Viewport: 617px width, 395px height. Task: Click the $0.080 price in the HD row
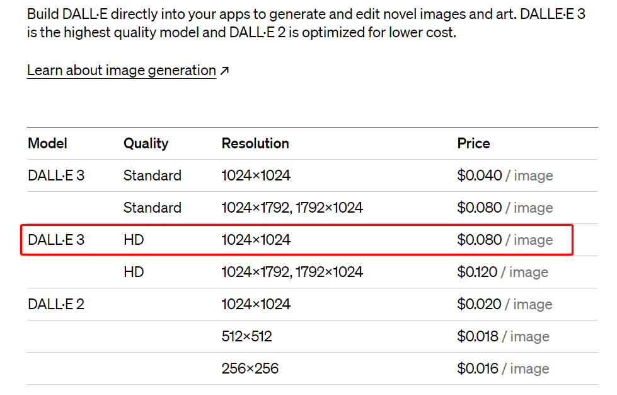pos(505,240)
